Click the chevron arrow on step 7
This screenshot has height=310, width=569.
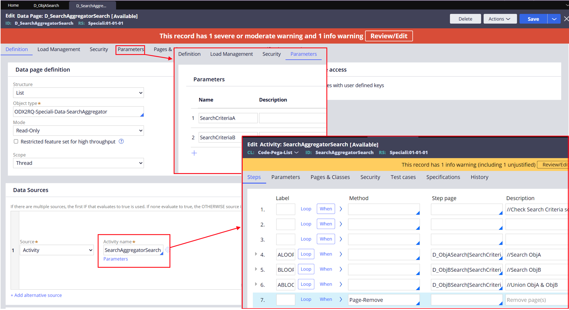click(341, 299)
